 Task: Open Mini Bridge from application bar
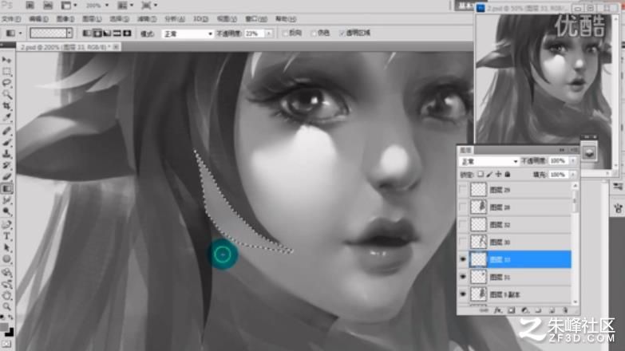[48, 6]
